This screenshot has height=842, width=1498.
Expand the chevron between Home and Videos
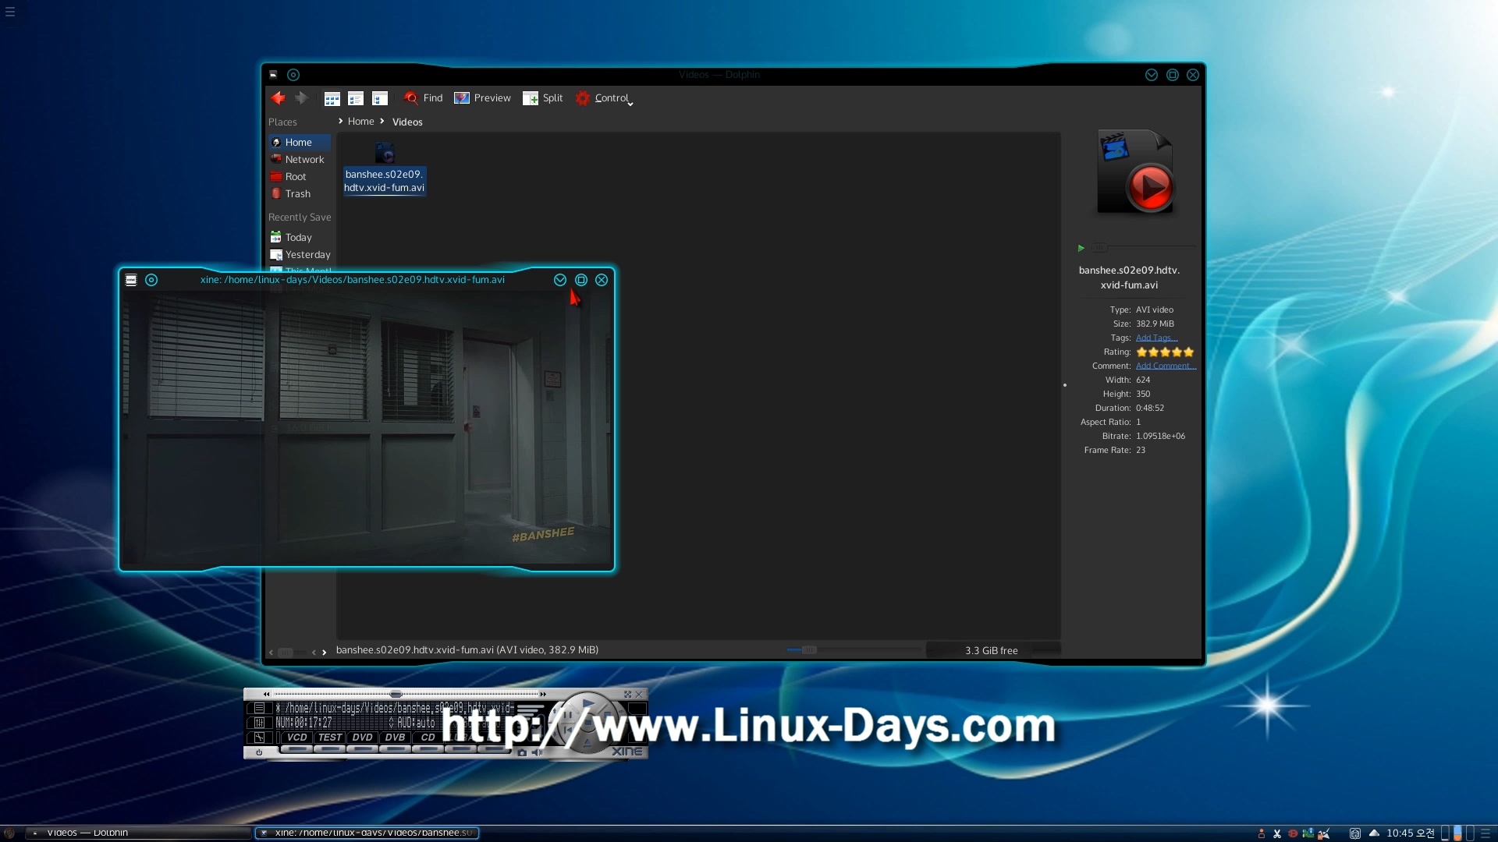pos(382,122)
